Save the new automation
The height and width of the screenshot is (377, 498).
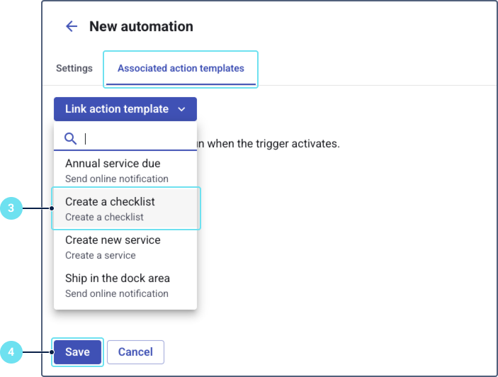(77, 352)
